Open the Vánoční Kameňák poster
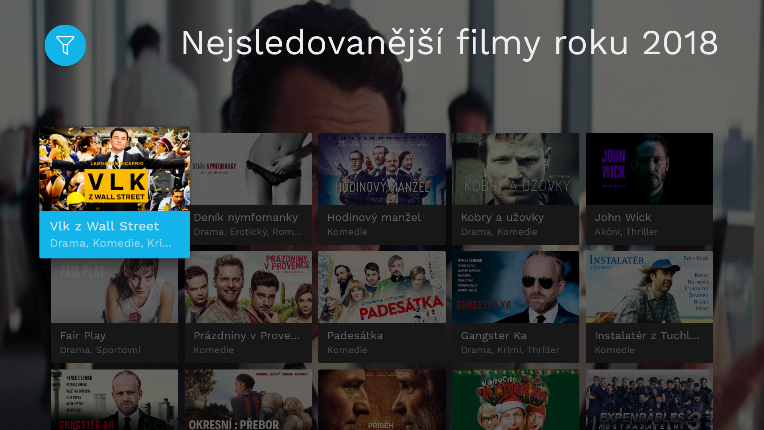Viewport: 764px width, 430px height. (516, 400)
